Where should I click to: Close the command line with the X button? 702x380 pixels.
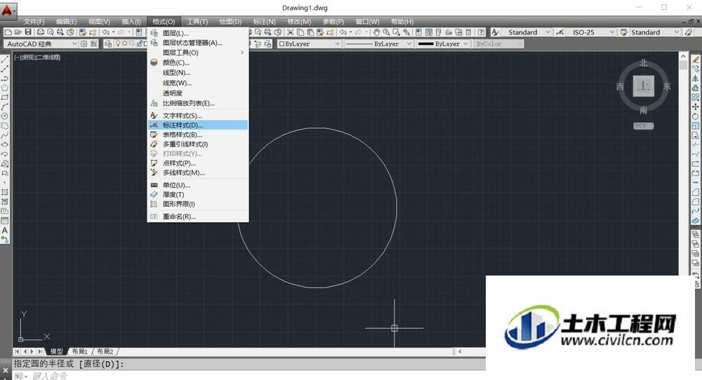[x=6, y=371]
